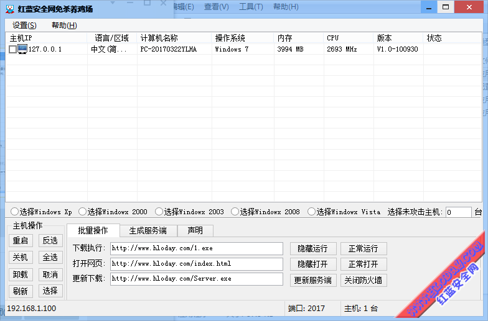Click the 选择未攻击主机 number field
This screenshot has height=321, width=488.
coord(458,212)
